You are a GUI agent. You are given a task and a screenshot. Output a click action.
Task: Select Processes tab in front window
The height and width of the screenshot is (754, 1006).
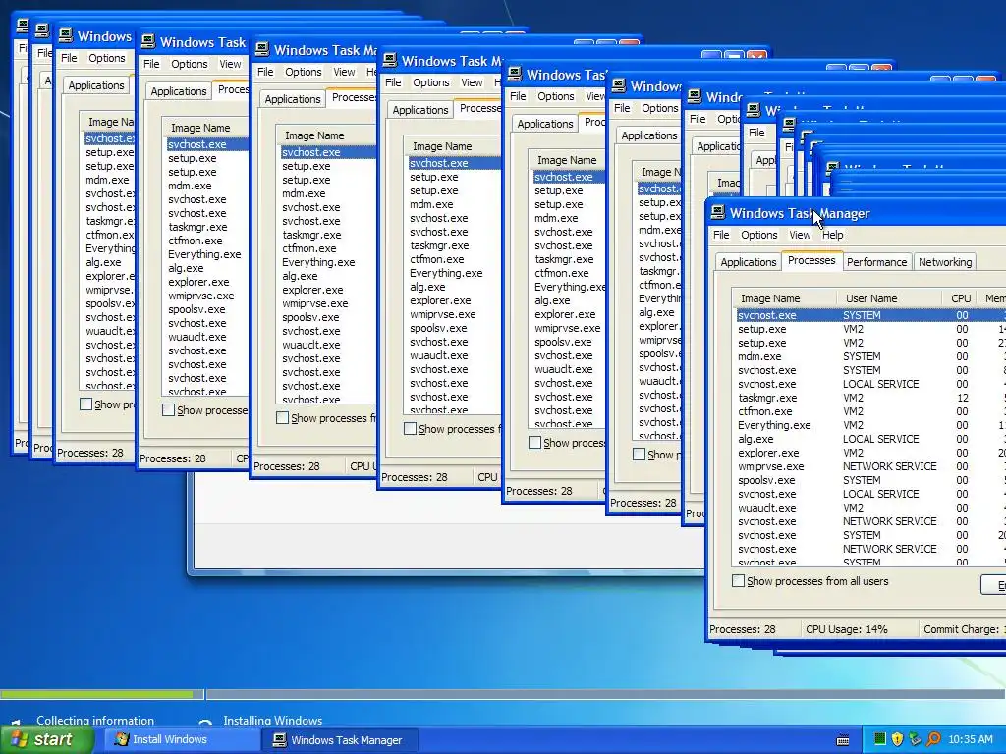tap(811, 260)
